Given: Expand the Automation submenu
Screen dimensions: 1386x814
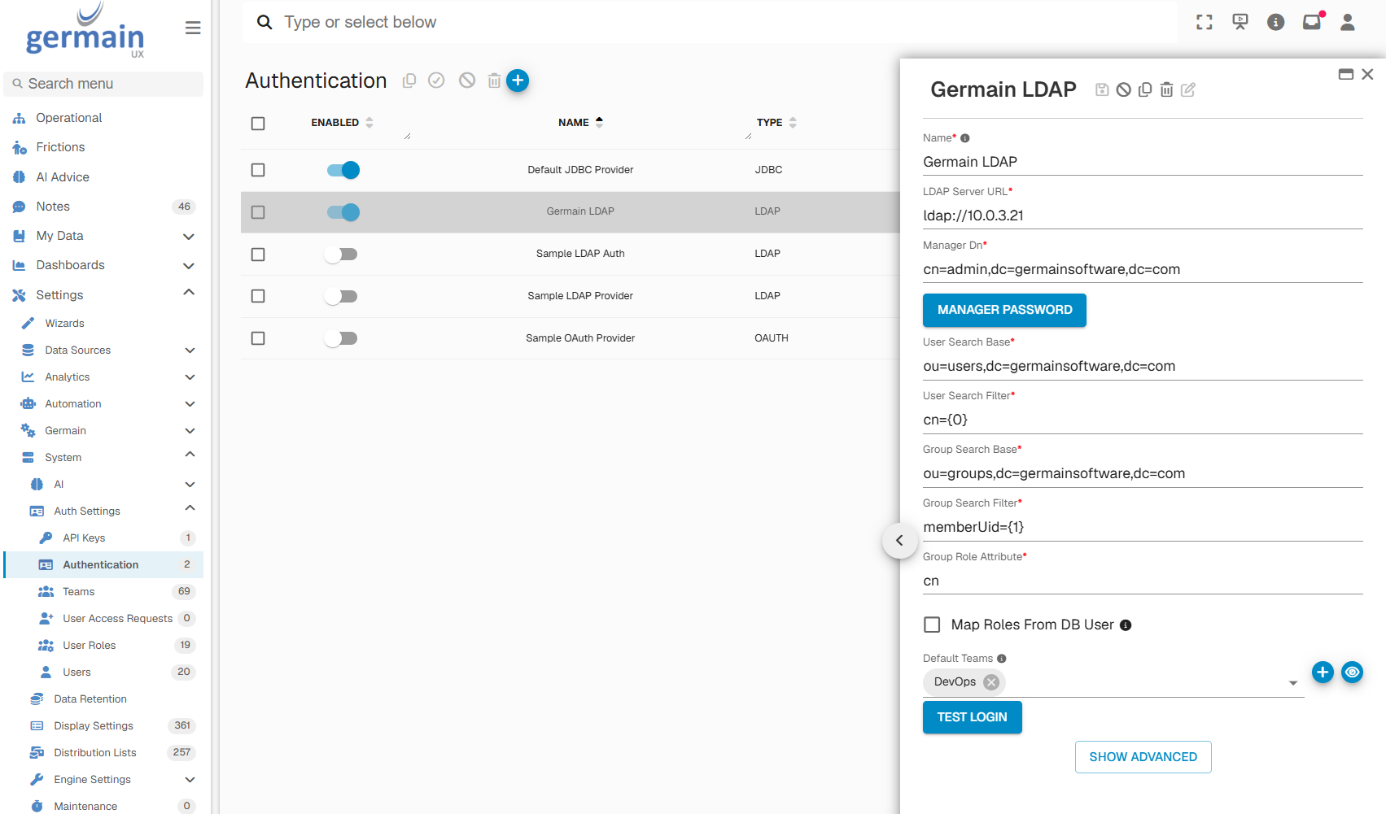Looking at the screenshot, I should (x=190, y=404).
